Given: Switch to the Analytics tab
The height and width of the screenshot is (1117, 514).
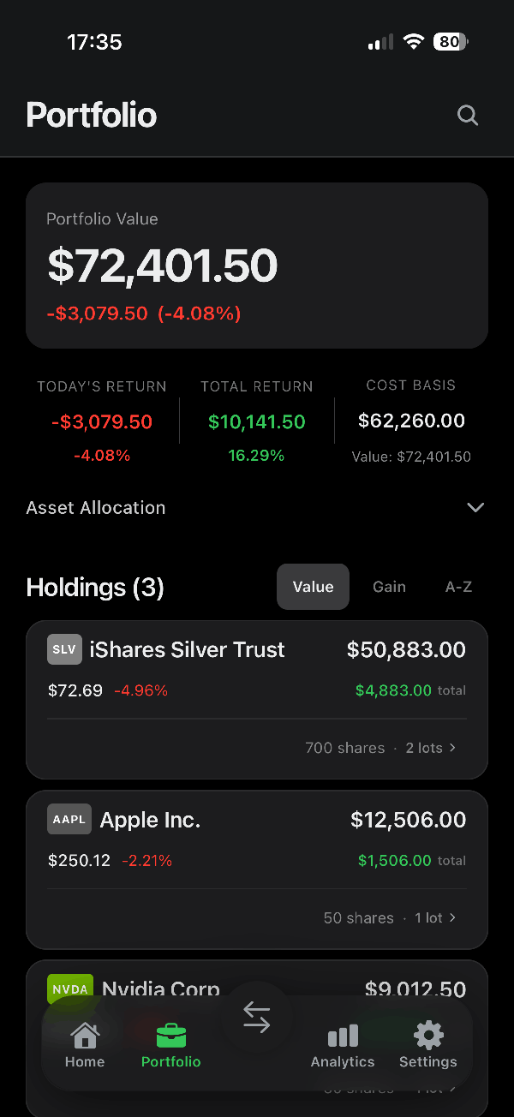Looking at the screenshot, I should (342, 1060).
